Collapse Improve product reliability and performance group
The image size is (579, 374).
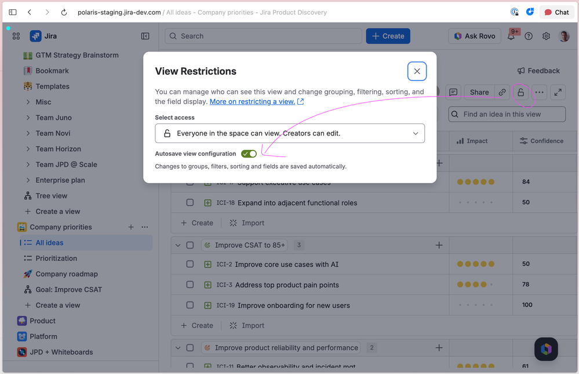[178, 348]
